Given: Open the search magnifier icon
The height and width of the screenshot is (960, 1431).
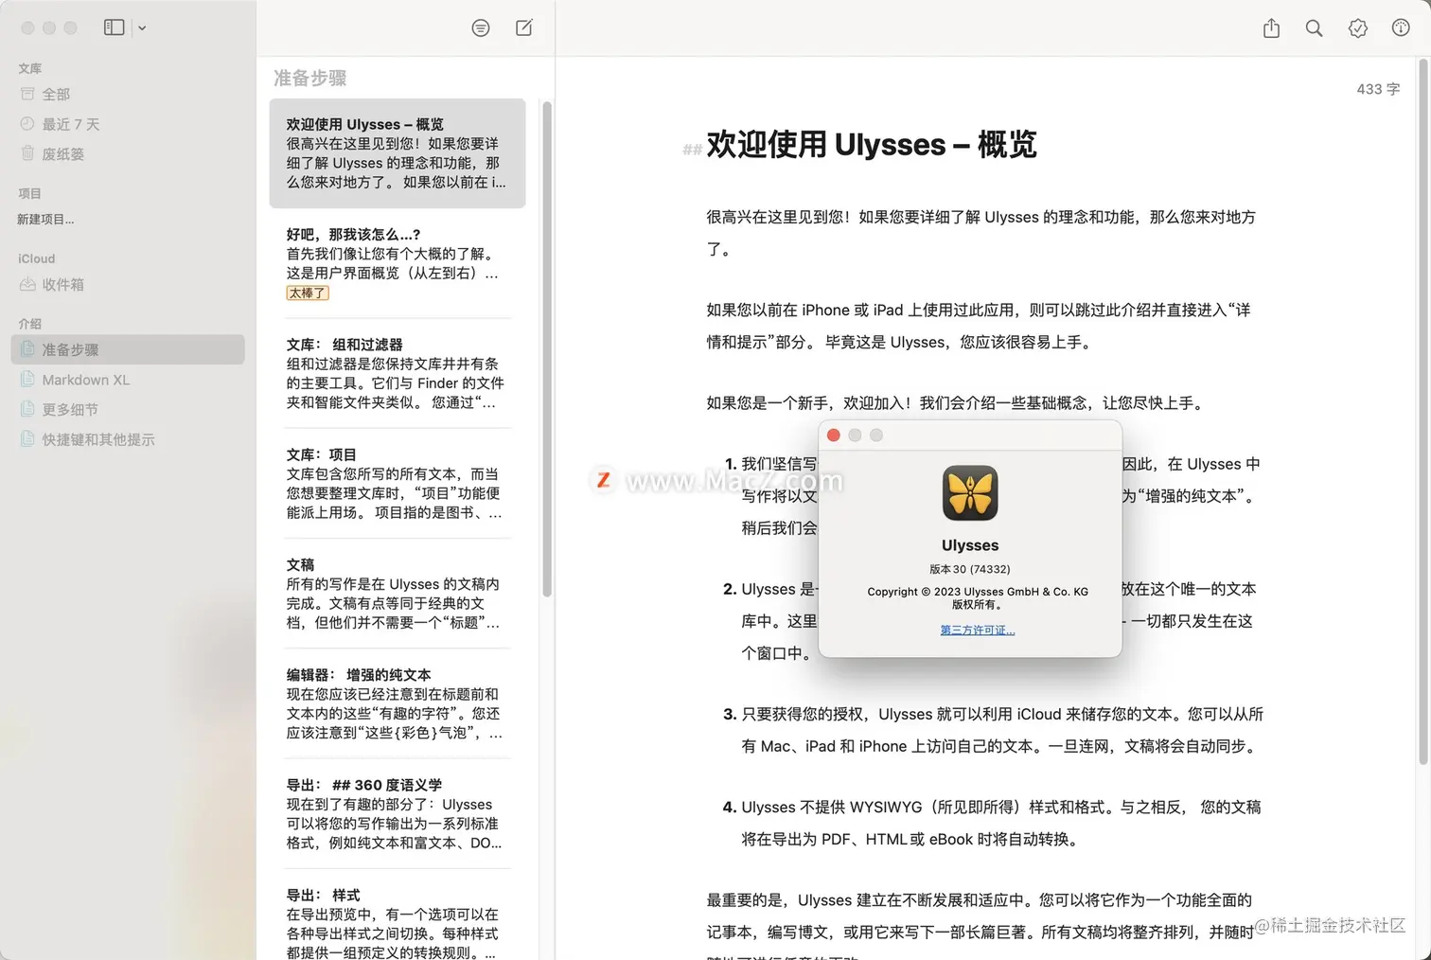Looking at the screenshot, I should click(1315, 28).
